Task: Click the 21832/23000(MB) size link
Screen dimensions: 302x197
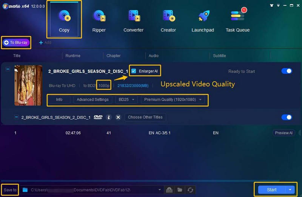Action: click(133, 86)
